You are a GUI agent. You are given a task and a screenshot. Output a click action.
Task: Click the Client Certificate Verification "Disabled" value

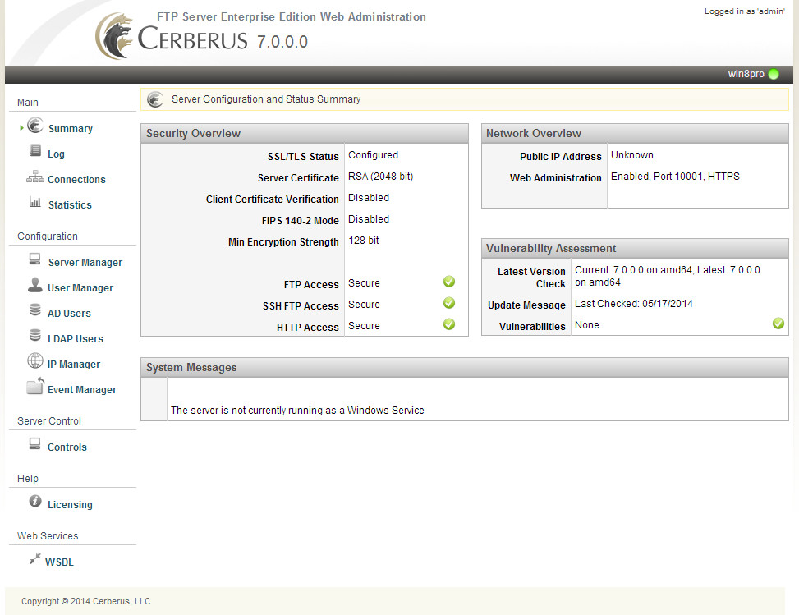click(369, 198)
